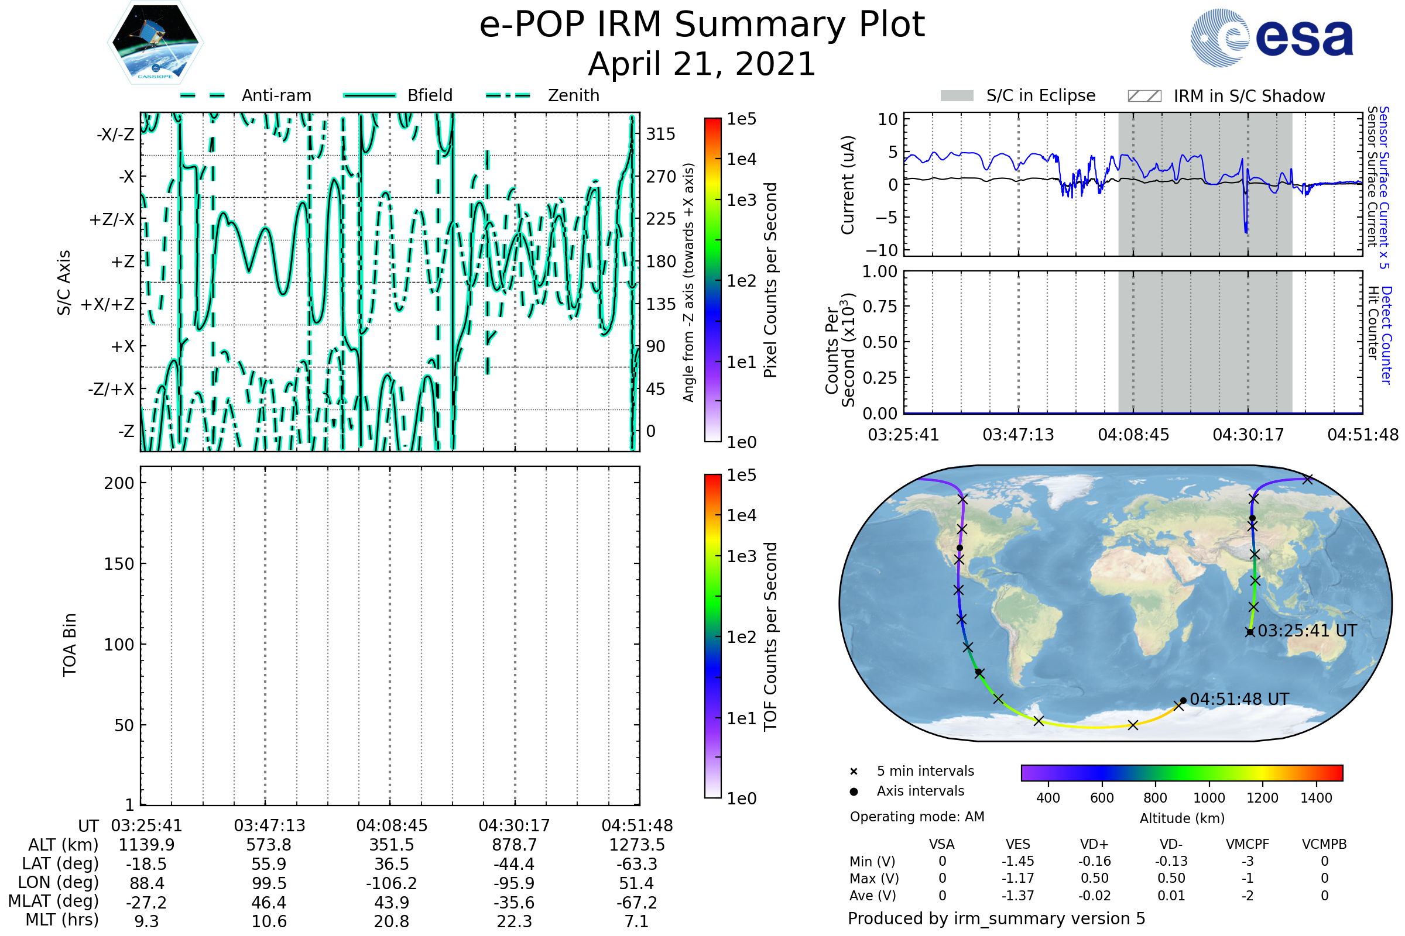The image size is (1405, 936).
Task: Click the S/C in Eclipse gray legend patch
Action: (957, 96)
